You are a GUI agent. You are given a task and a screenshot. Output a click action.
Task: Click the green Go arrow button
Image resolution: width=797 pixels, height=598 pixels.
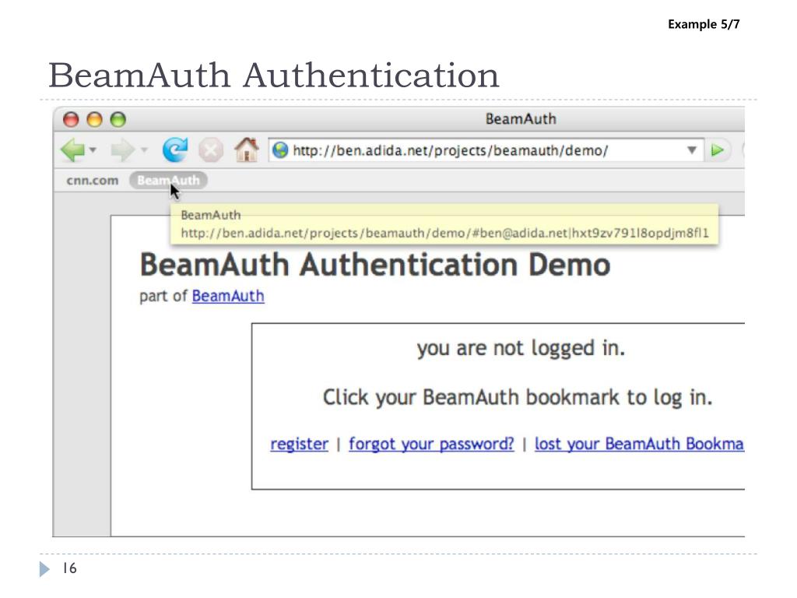(x=717, y=150)
